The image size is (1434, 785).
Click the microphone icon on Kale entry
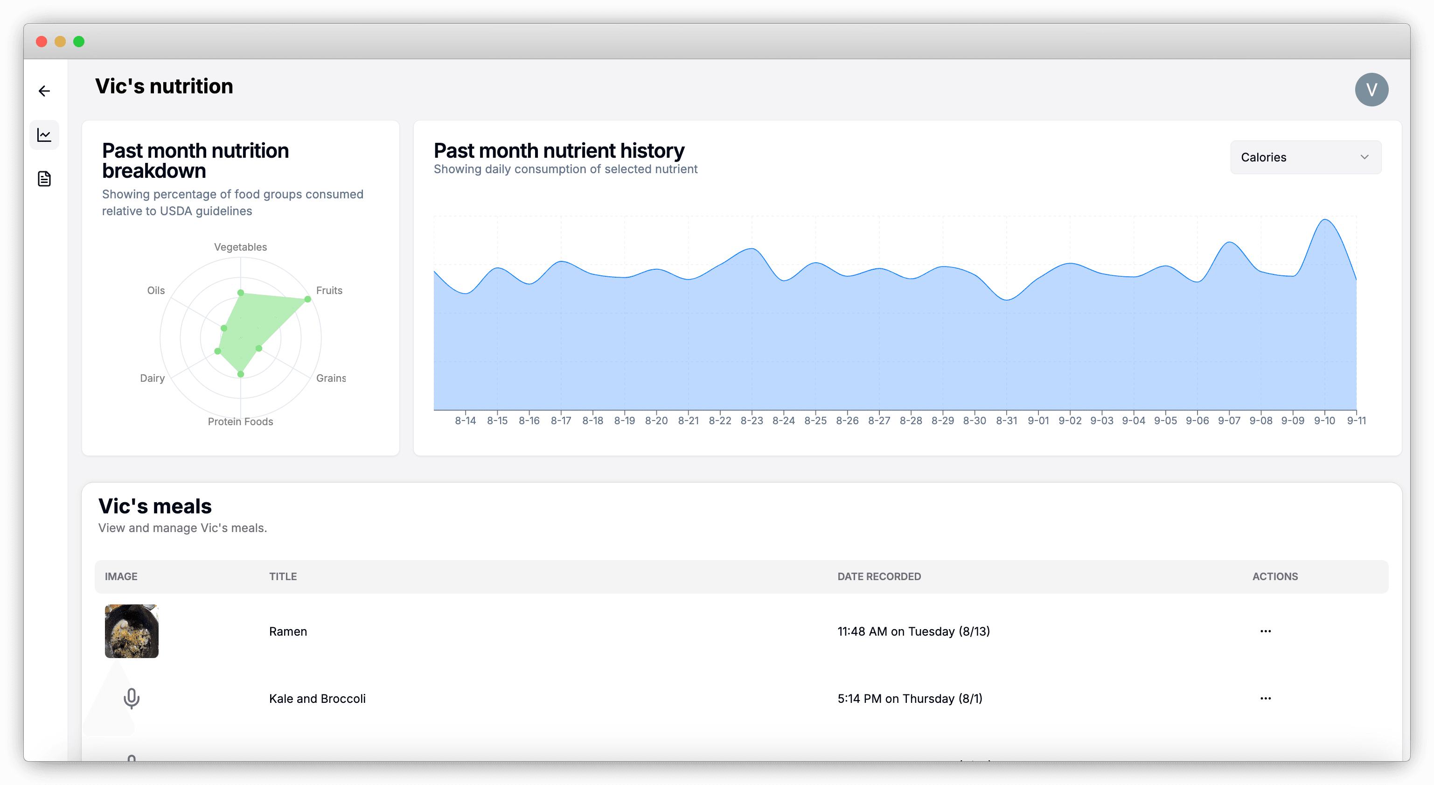pos(131,698)
